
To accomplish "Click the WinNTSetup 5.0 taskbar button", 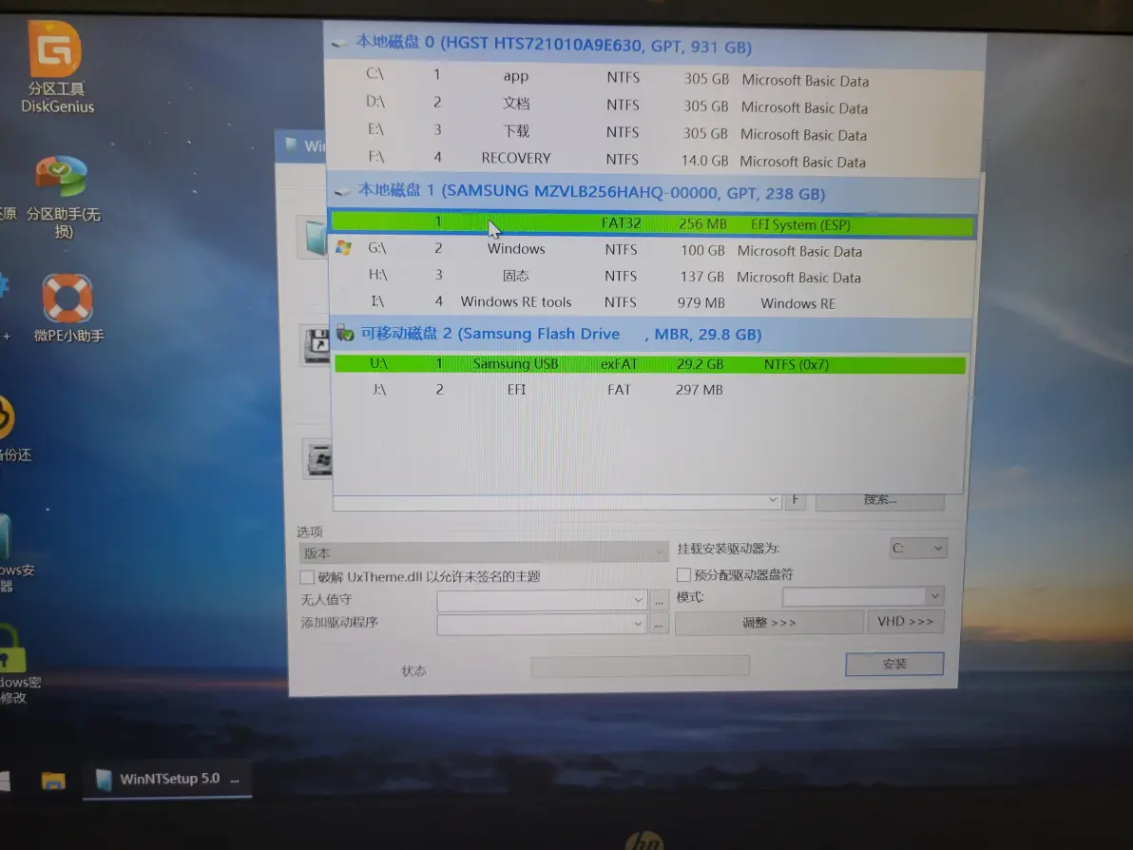I will [167, 780].
